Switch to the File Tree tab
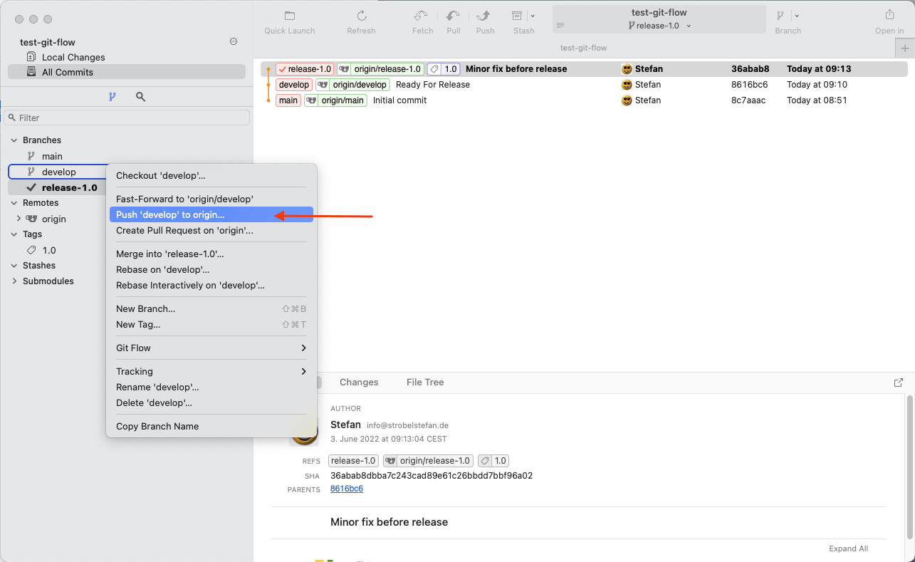 [x=425, y=383]
